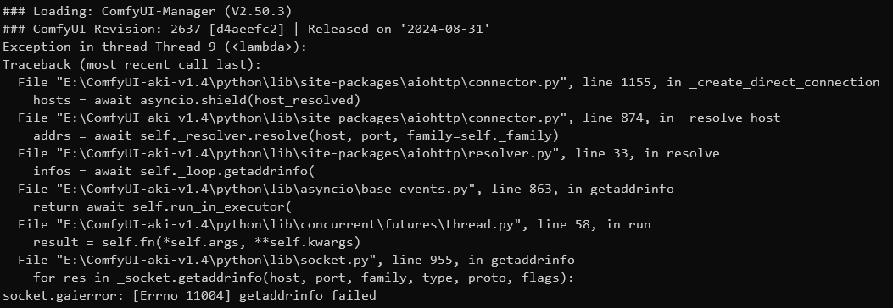The image size is (893, 308).
Task: Click the ComfyUI Revision 2637 text
Action: point(115,29)
